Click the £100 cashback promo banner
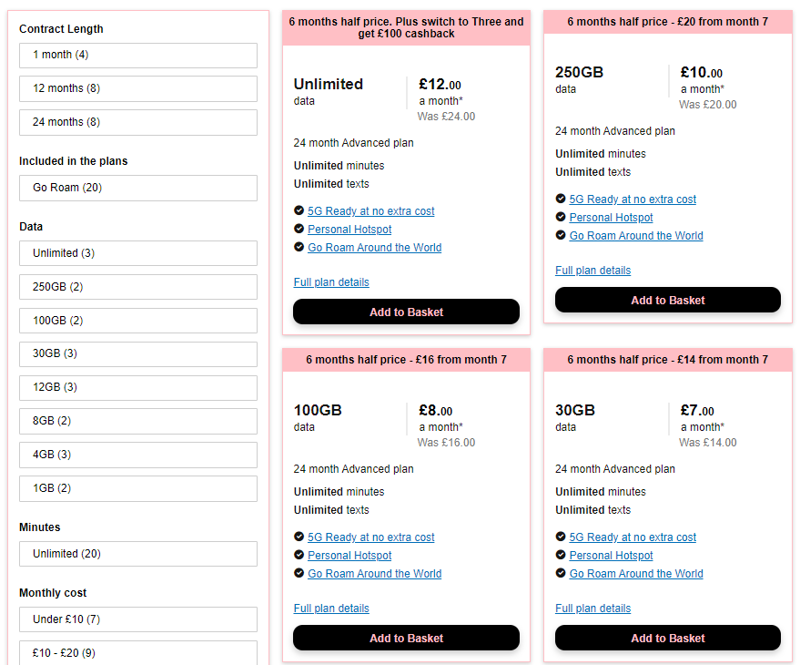Screen dimensions: 800x665 [406, 27]
